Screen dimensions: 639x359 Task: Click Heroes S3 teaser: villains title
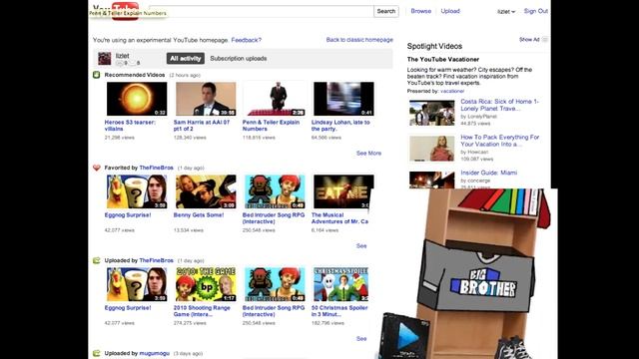pos(130,126)
